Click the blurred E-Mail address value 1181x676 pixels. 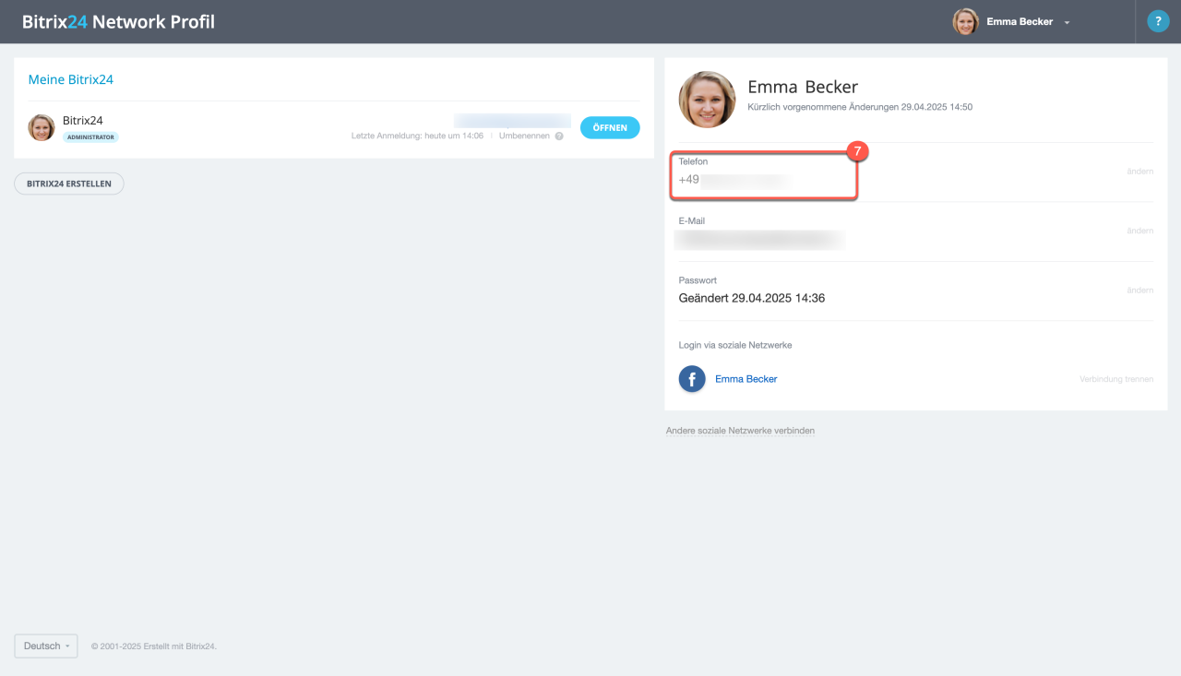click(x=759, y=240)
